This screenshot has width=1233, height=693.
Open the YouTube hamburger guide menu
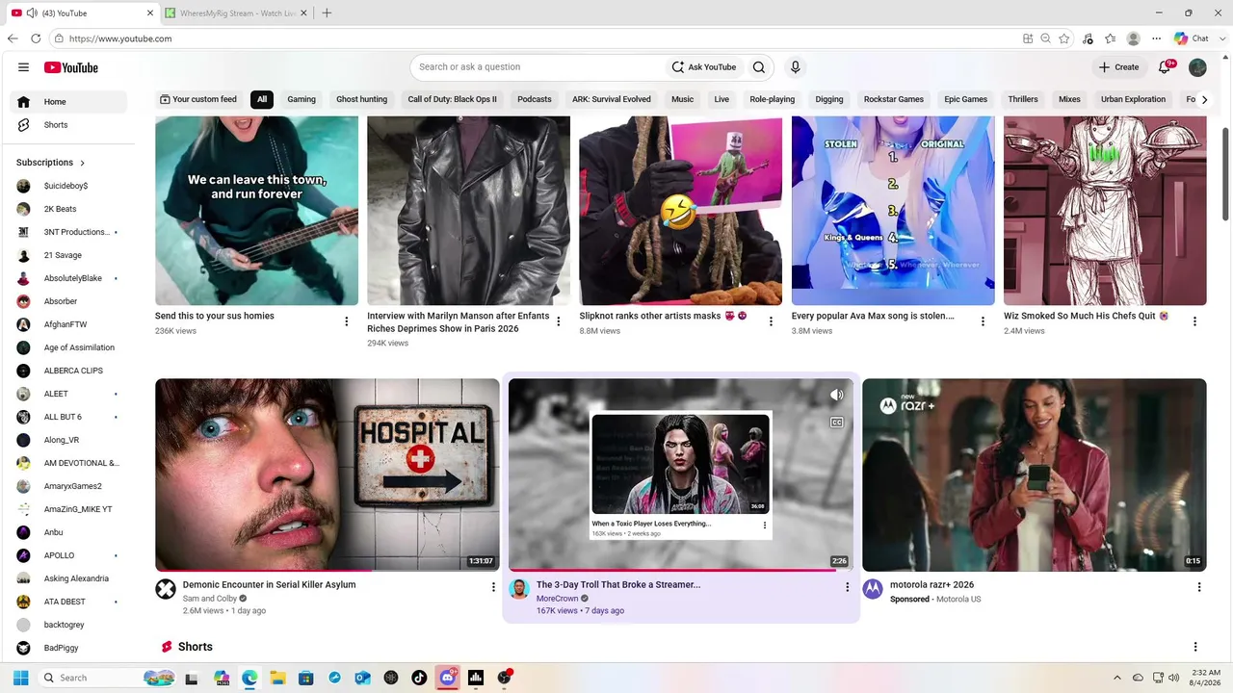pyautogui.click(x=23, y=67)
